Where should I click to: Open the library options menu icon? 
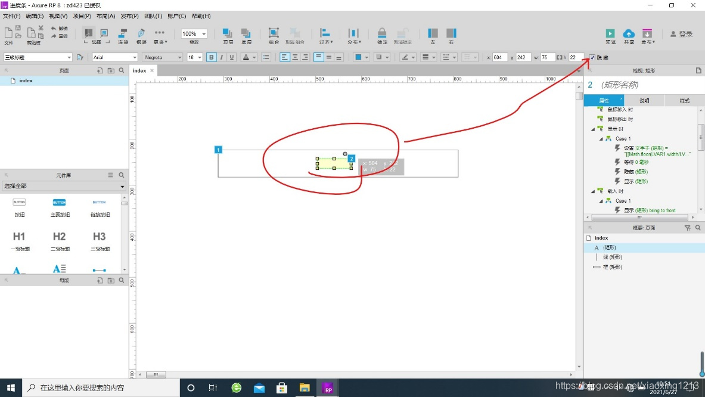tap(111, 175)
